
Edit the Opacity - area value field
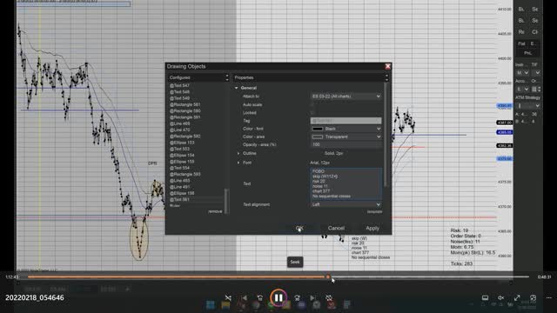346,144
